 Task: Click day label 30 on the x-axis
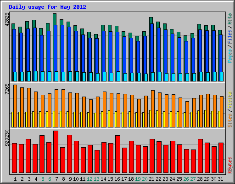click(213, 179)
